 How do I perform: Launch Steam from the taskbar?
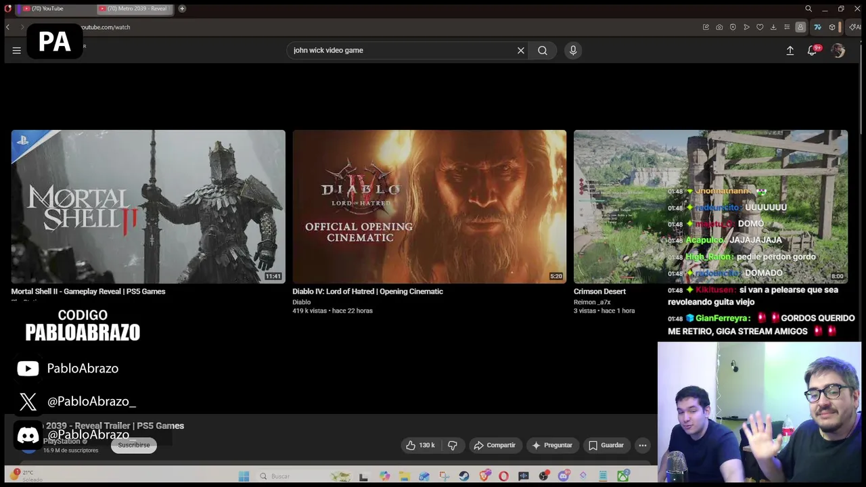pos(464,476)
